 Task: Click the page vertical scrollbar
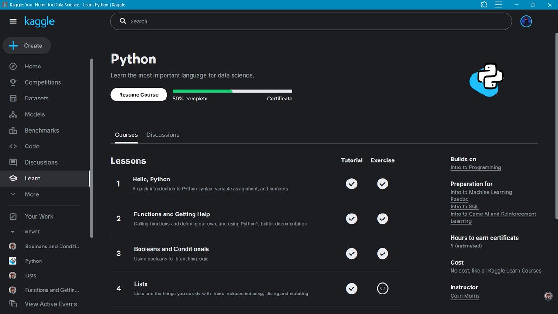(x=556, y=126)
